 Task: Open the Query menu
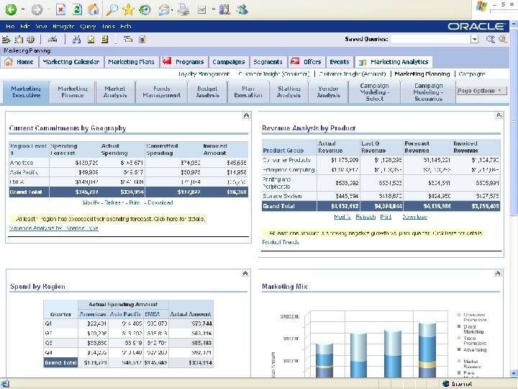click(88, 26)
